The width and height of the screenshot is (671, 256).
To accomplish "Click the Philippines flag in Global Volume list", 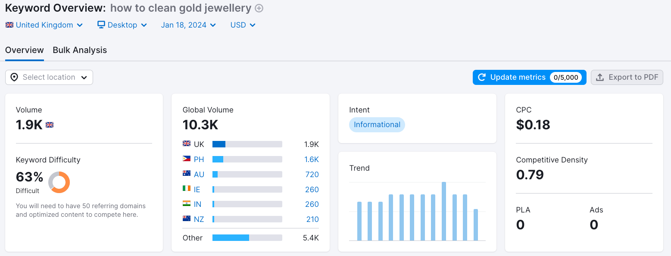I will tap(186, 159).
